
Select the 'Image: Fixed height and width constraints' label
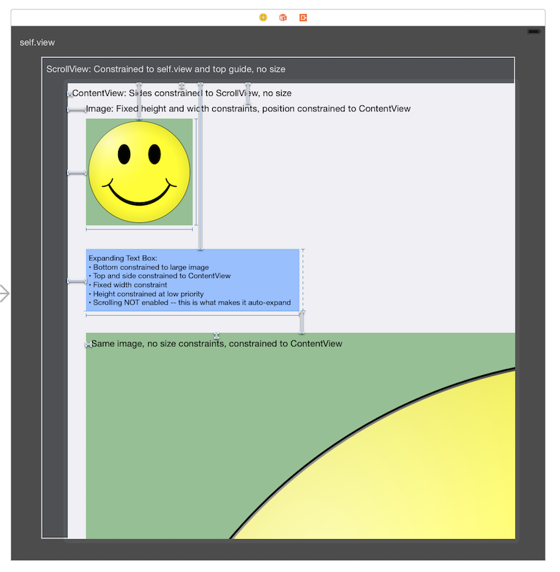(x=248, y=109)
